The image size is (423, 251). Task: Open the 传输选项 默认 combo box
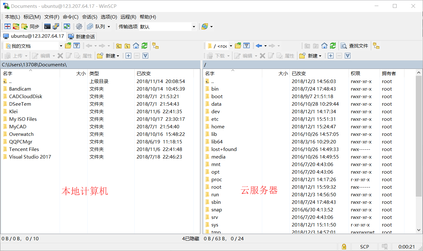click(168, 27)
